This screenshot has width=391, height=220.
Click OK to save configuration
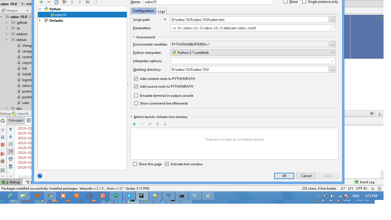point(284,176)
